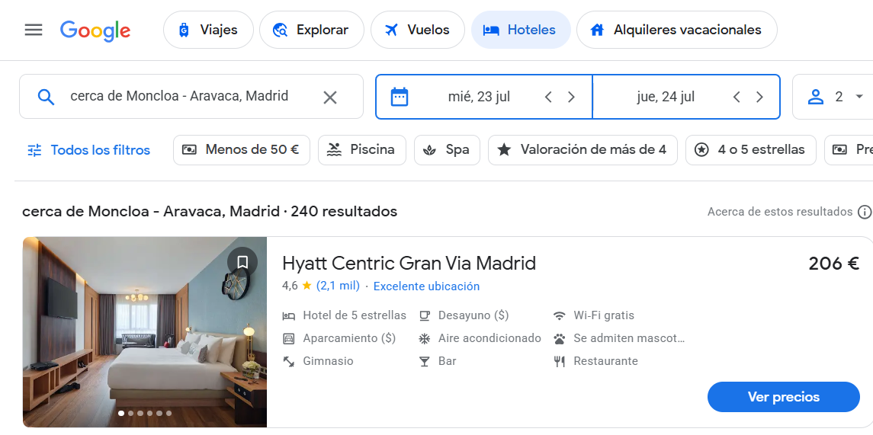Toggle the Spa filter chip

447,149
